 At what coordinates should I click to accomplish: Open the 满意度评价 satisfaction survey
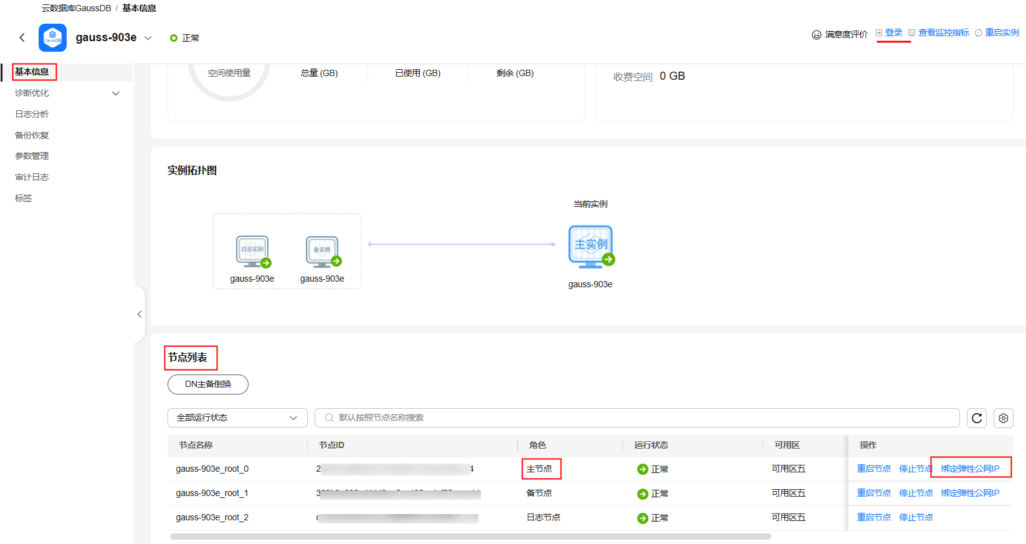click(x=846, y=34)
